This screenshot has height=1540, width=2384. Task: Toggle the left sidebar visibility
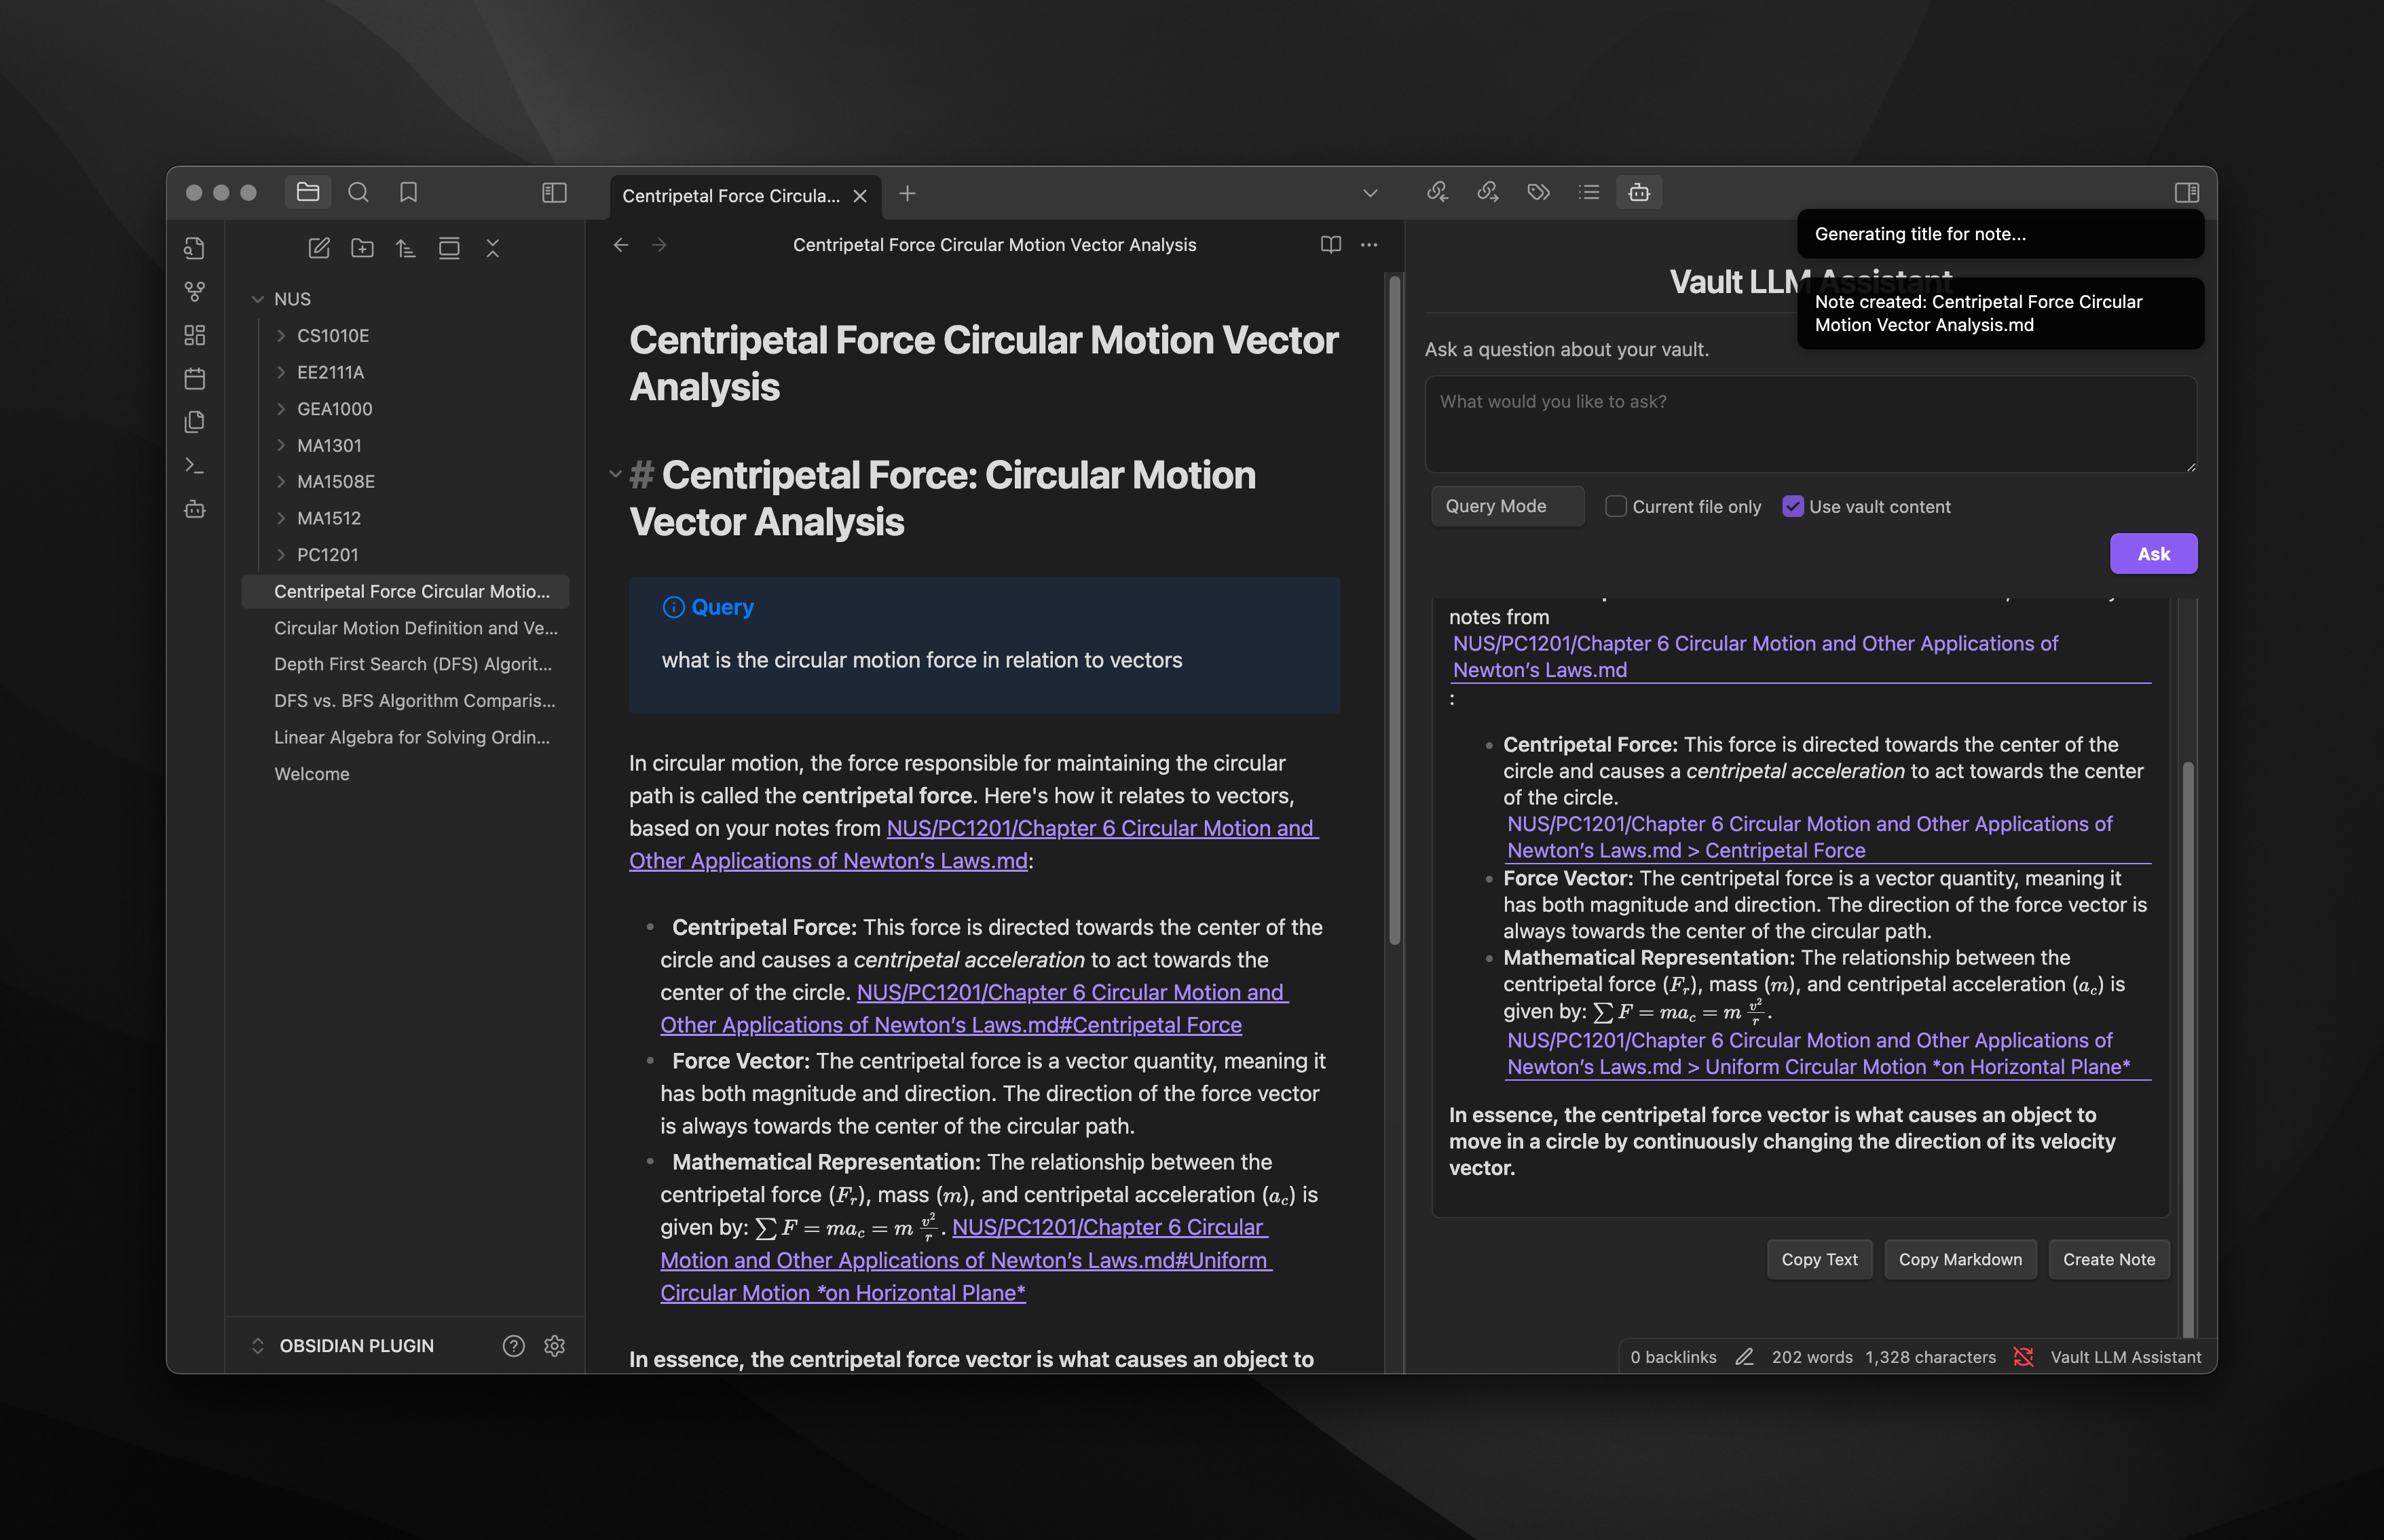pyautogui.click(x=554, y=193)
